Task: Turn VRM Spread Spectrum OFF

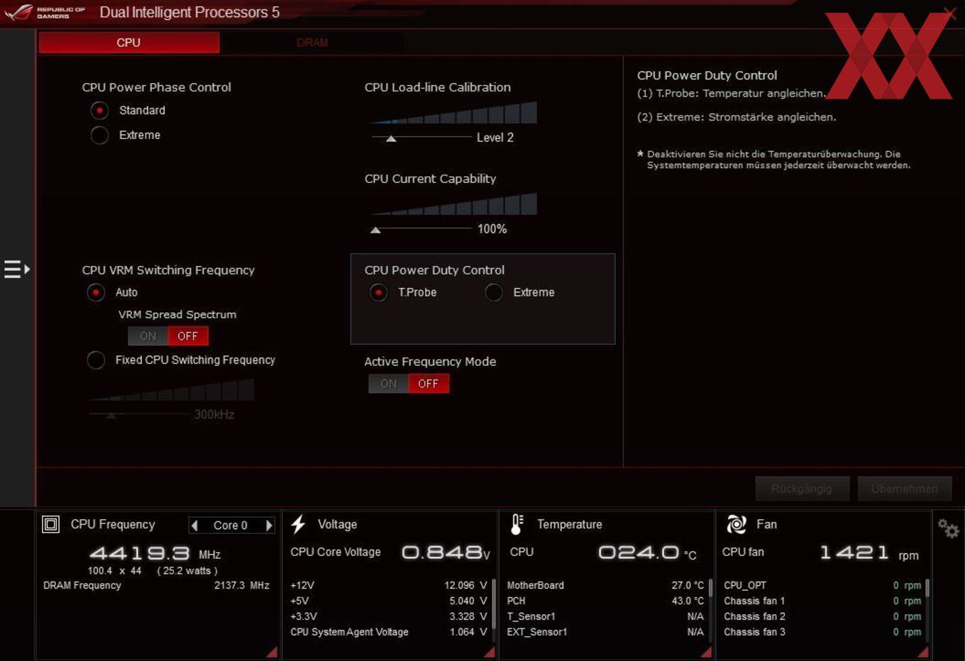Action: (x=188, y=336)
